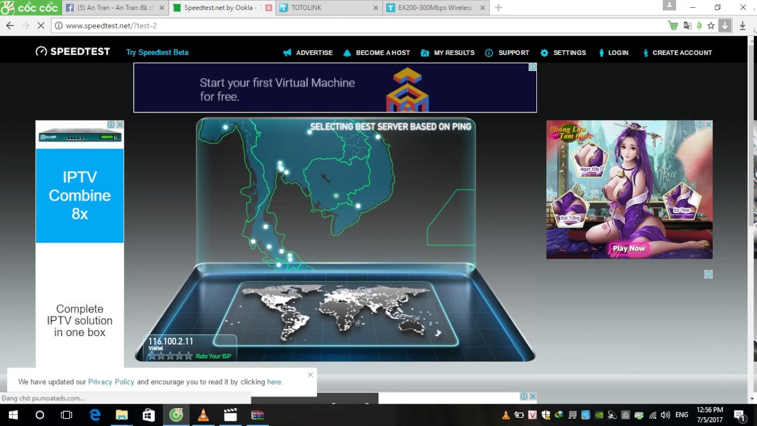Open the green shopping cart extension icon
The image size is (757, 426).
pos(672,25)
